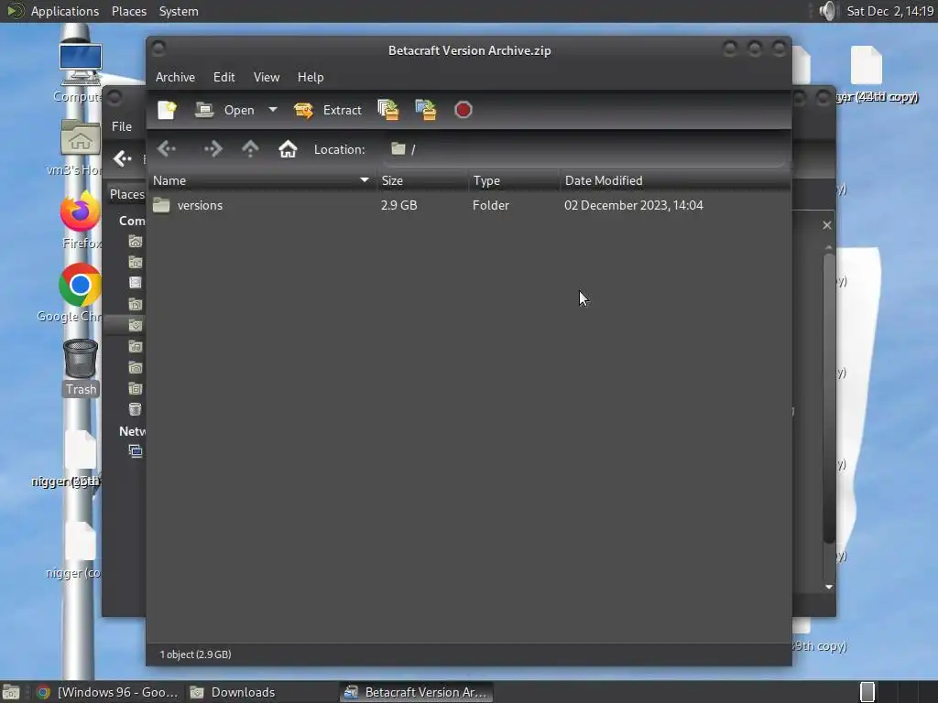This screenshot has height=703, width=938.
Task: Click the Location path field
Action: pyautogui.click(x=585, y=149)
